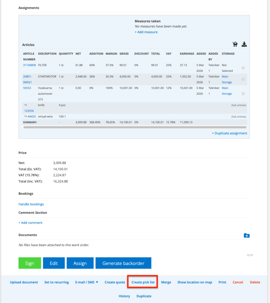Screen dimensions: 270x303
Task: Click + Duplicate assignment link
Action: [229, 133]
